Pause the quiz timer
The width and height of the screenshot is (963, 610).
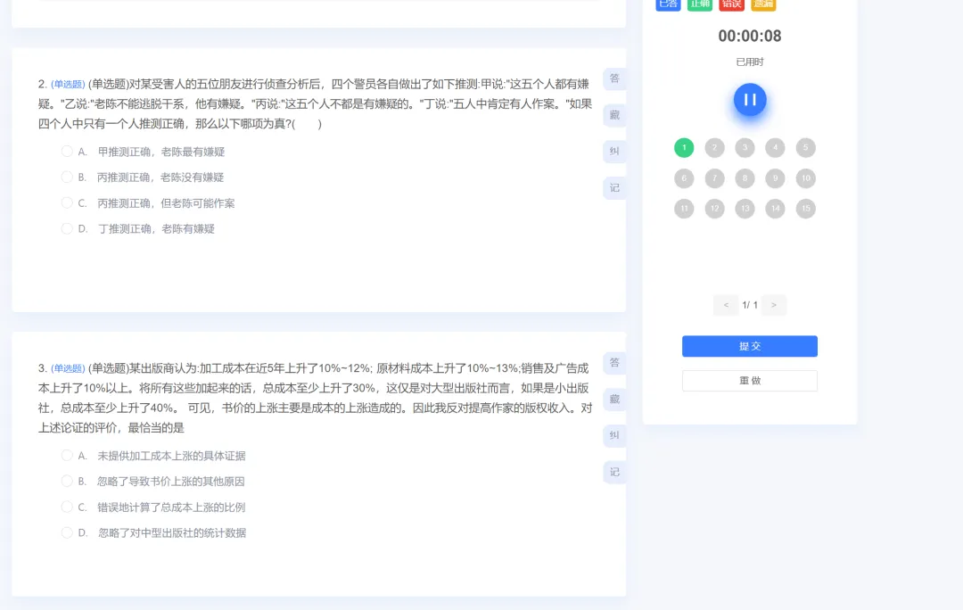tap(750, 100)
